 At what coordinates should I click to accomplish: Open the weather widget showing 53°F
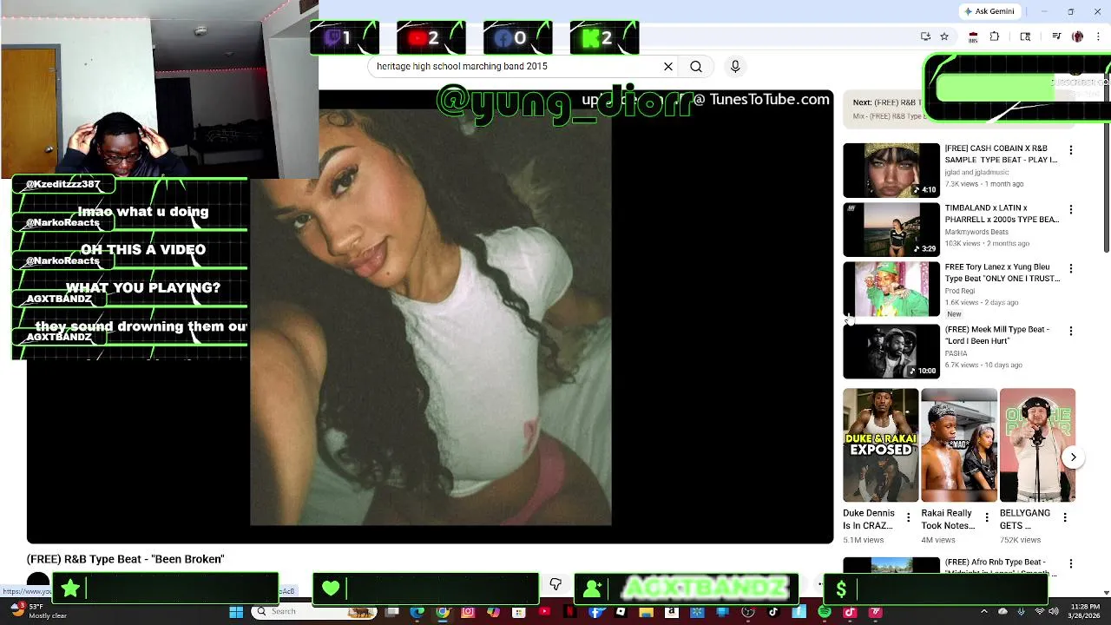[x=39, y=612]
